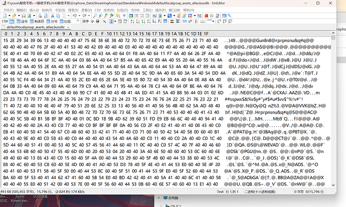Select the defaultlocalgroup_assets_atlas.bundle tab
Image resolution: width=346 pixels, height=207 pixels.
coord(35,27)
